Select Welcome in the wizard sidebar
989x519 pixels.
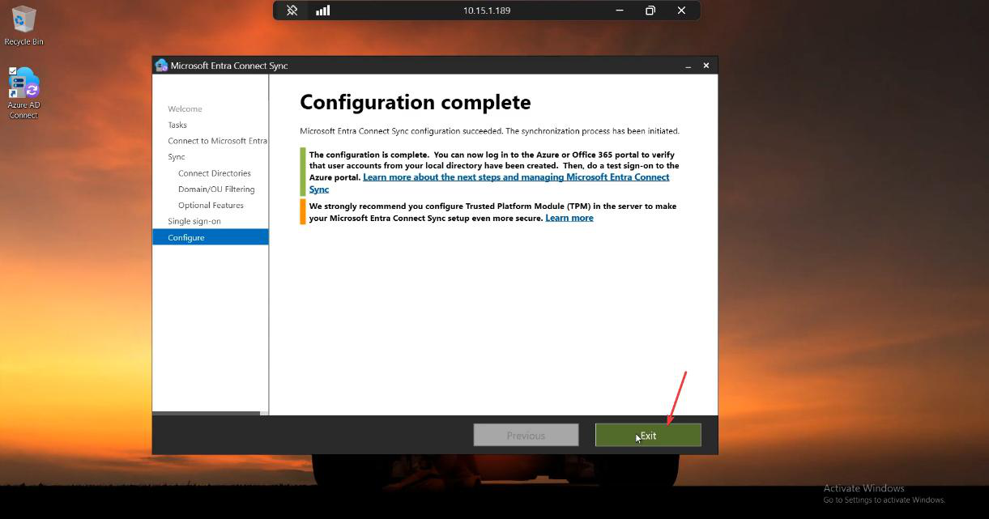(x=185, y=108)
